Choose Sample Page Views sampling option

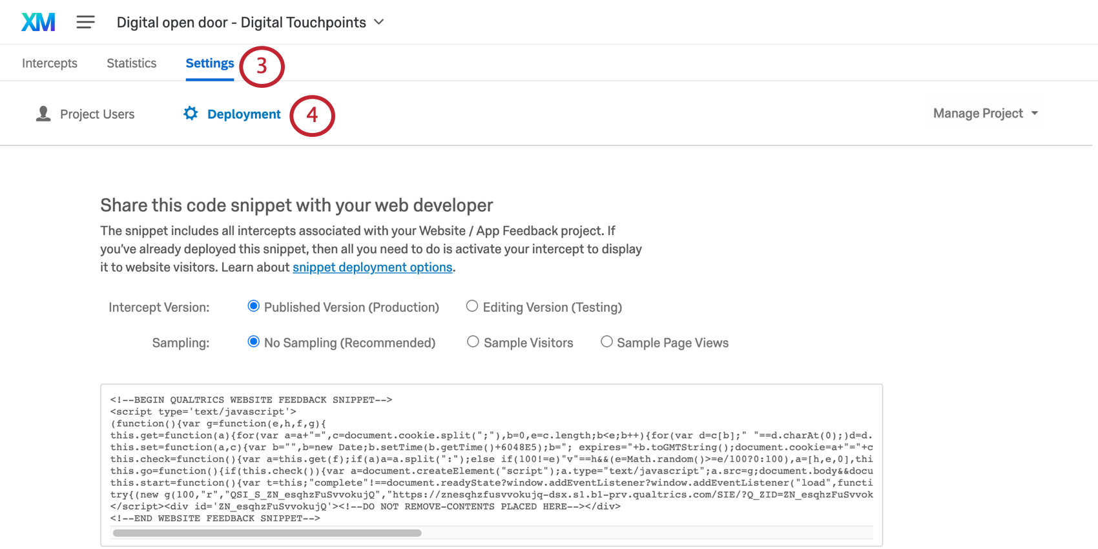point(606,342)
